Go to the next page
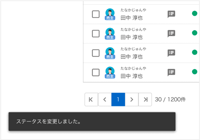 pyautogui.click(x=132, y=99)
